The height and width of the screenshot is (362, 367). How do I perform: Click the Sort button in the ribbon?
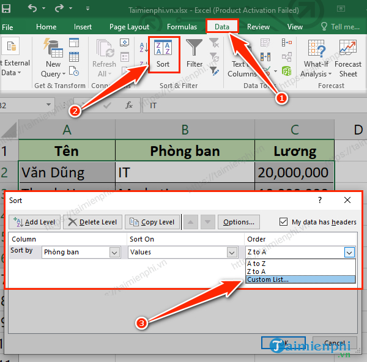163,54
